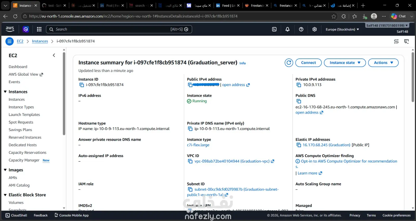Open Instance Types in the sidebar
The width and height of the screenshot is (416, 221).
[x=21, y=107]
